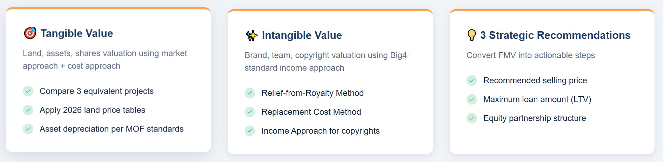
Task: Click checkmark next to Compare 3 equivalent projects
Action: (28, 91)
